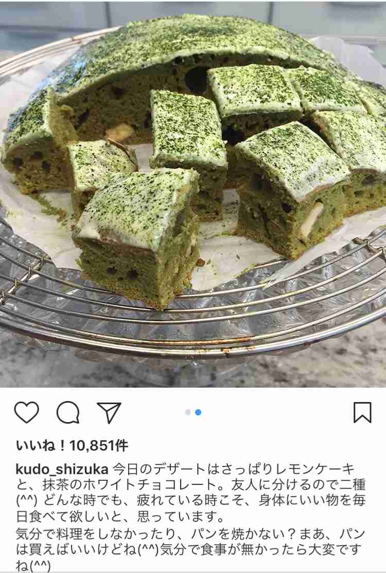Screen dimensions: 386x573
Task: Save the post with the bookmark icon
Action: 362,412
